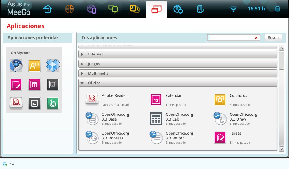
Task: Launch pink notes app in favorites
Action: [x=16, y=84]
